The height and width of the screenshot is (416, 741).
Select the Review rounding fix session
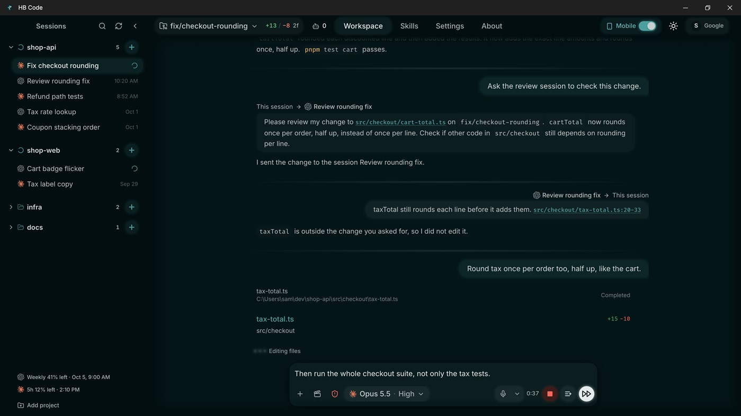pyautogui.click(x=77, y=81)
